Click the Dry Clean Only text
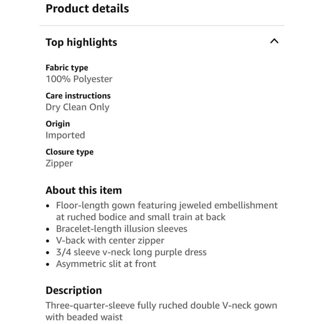The height and width of the screenshot is (324, 324). click(x=77, y=107)
